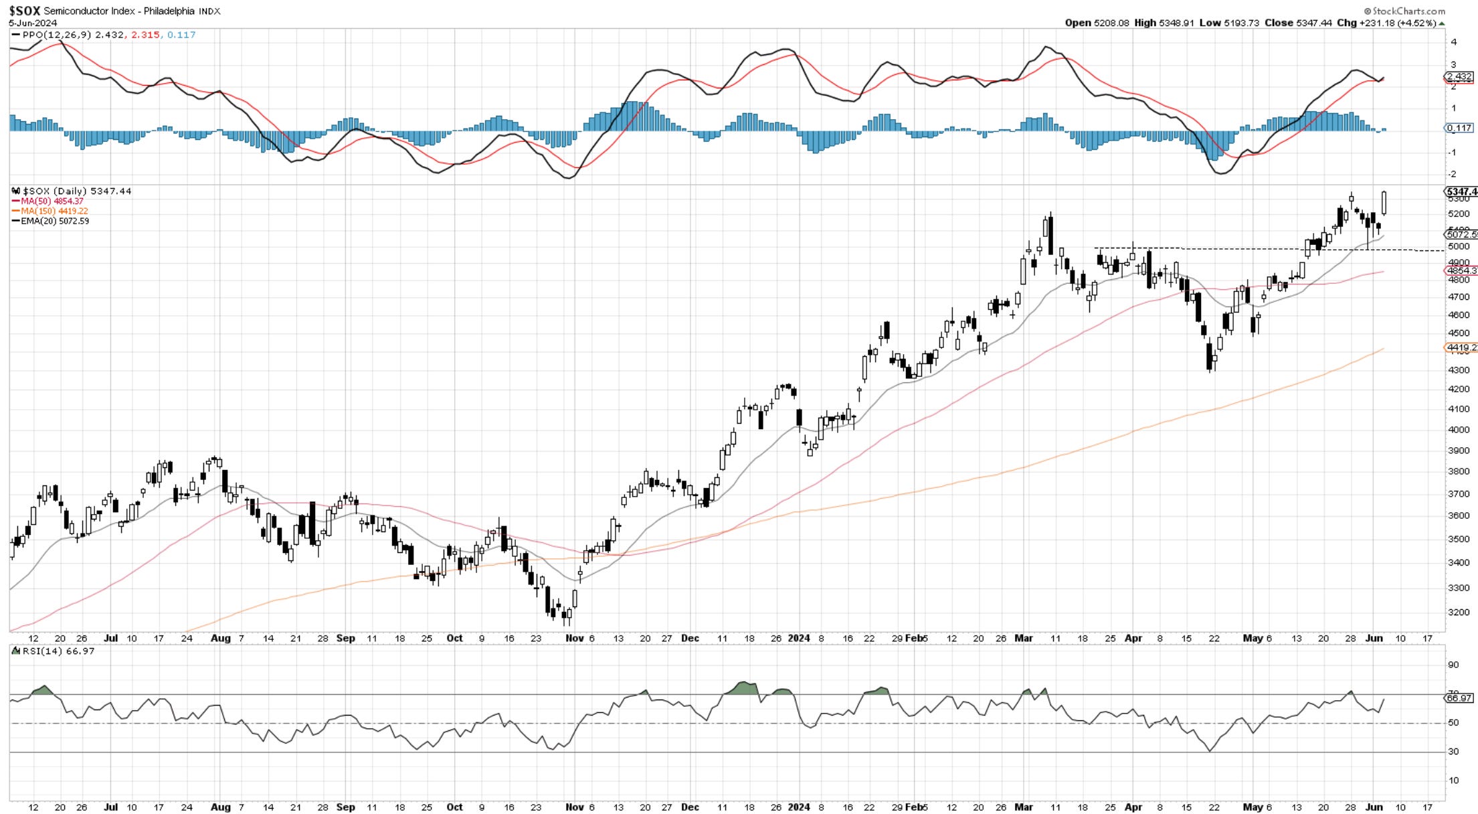Image resolution: width=1478 pixels, height=814 pixels.
Task: Click the MA(150) 4419.22 legend entry
Action: [x=54, y=211]
